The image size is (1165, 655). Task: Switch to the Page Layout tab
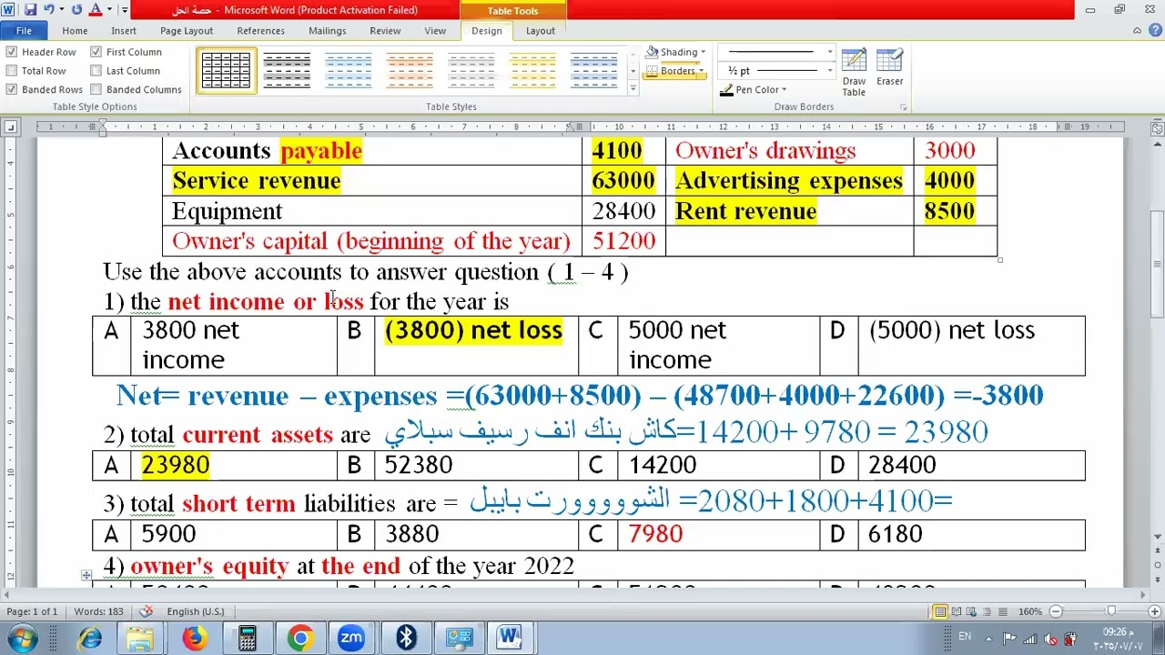187,31
